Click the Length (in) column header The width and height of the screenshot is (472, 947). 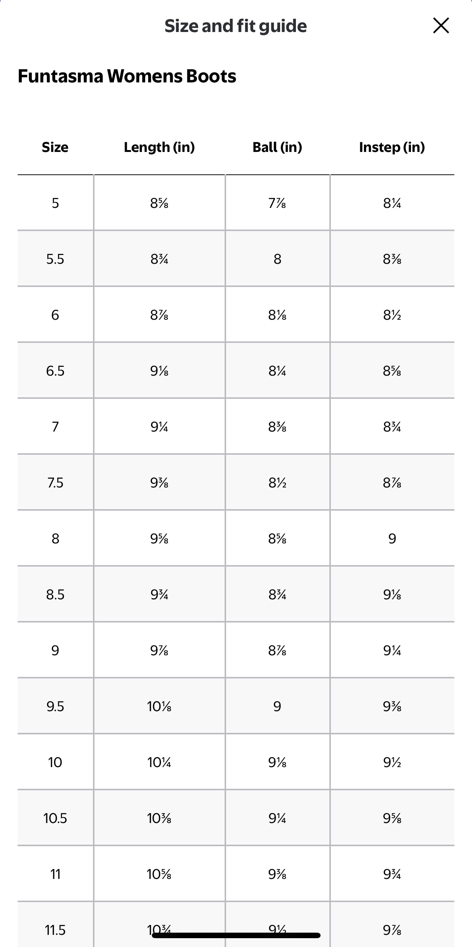(159, 147)
